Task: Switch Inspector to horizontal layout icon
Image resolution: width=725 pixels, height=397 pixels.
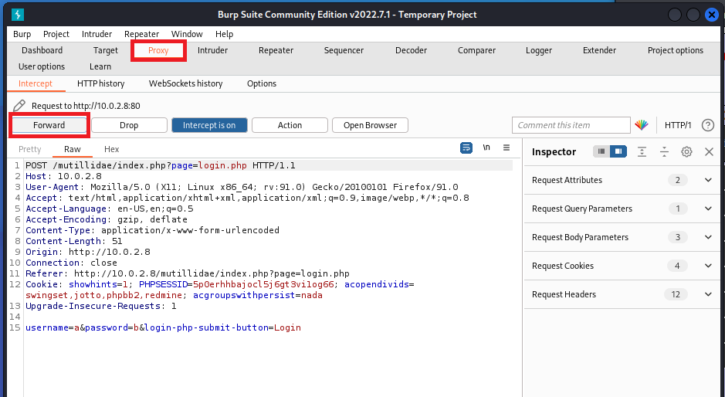Action: [x=601, y=151]
